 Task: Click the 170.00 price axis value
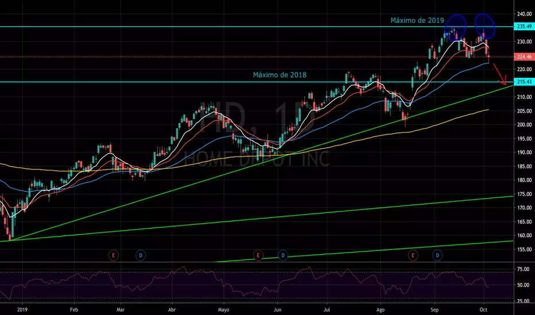tap(525, 208)
